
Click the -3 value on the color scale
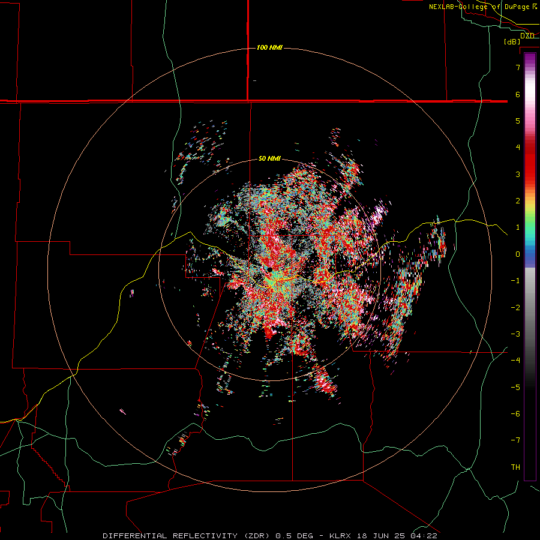pyautogui.click(x=515, y=334)
